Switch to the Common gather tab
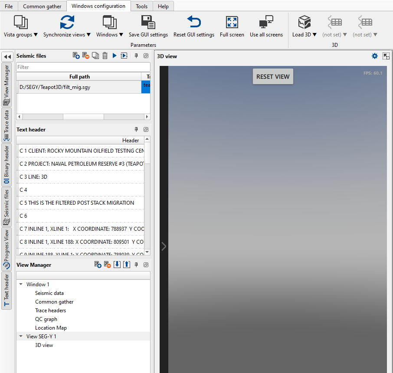 (42, 7)
